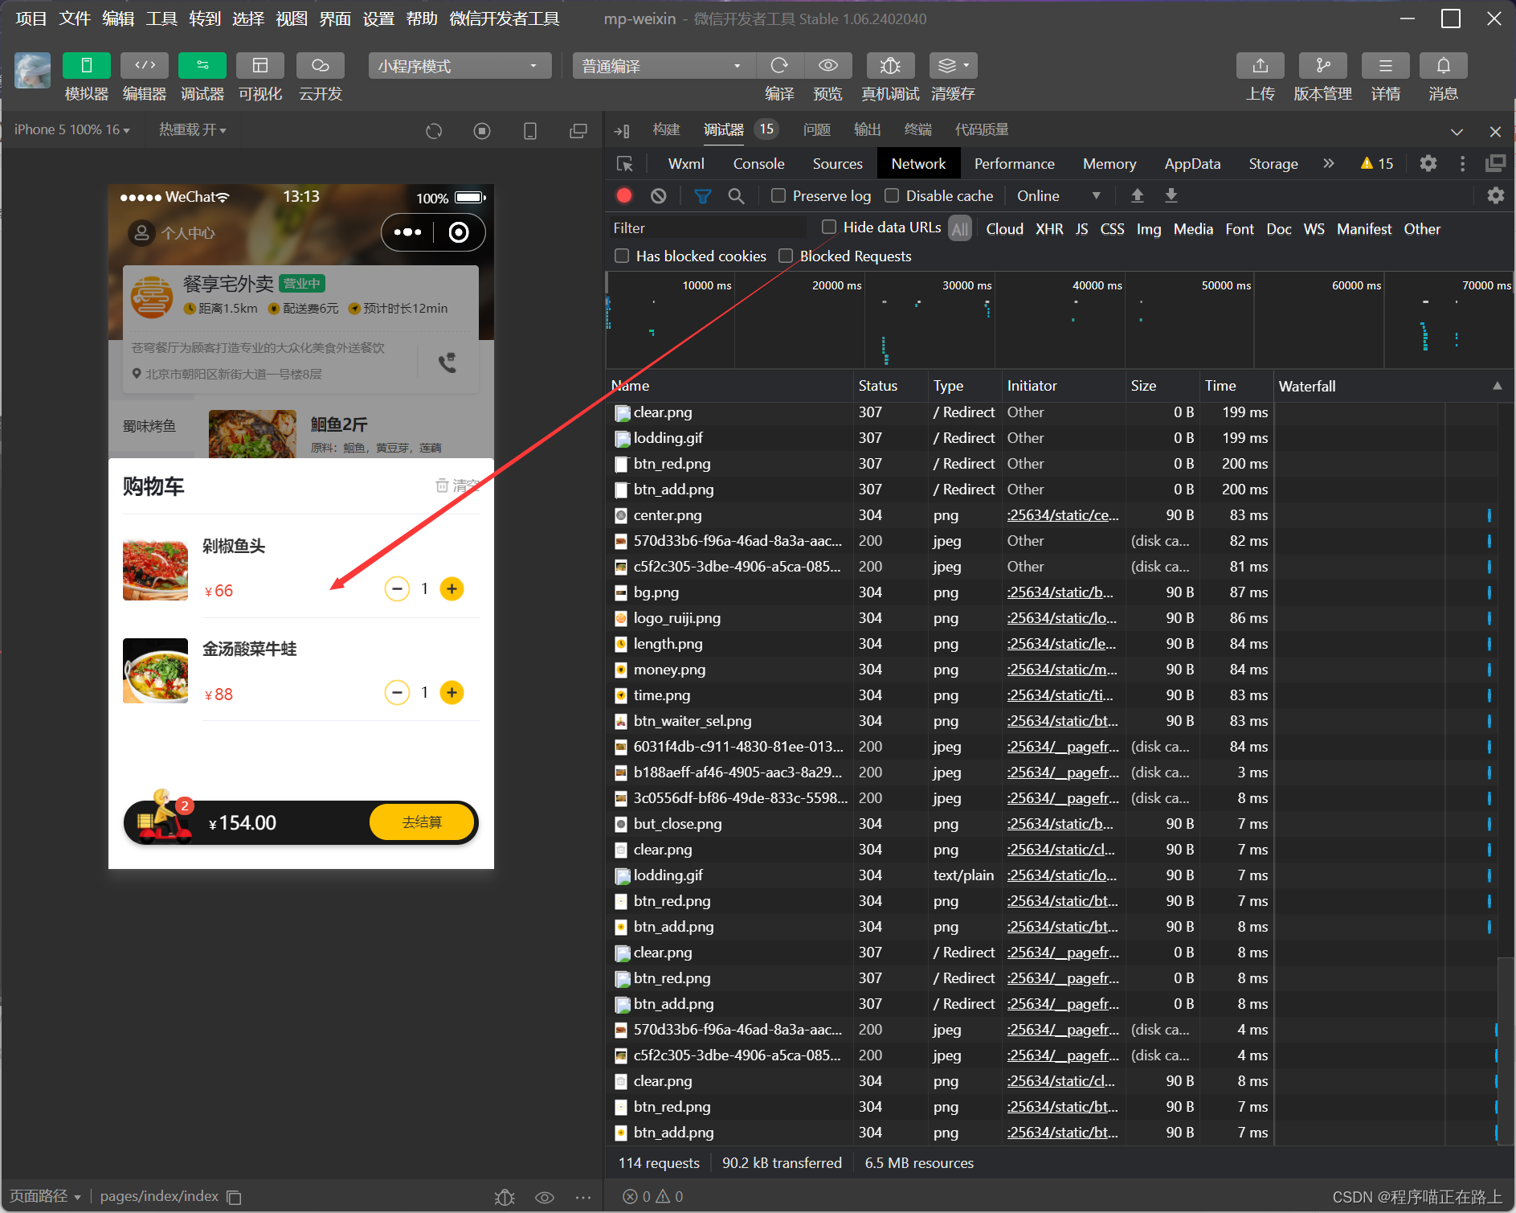Select the 剁椒鱼头 dish thumbnail
The width and height of the screenshot is (1516, 1213).
click(155, 570)
